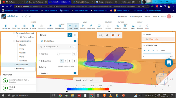Screen dimensions: 176x98
Task: Activate the Inspect point tool
Action: (x=91, y=27)
